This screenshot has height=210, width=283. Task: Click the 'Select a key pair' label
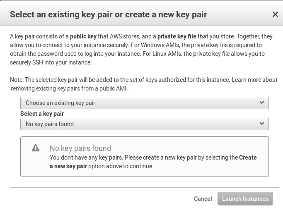pos(42,114)
